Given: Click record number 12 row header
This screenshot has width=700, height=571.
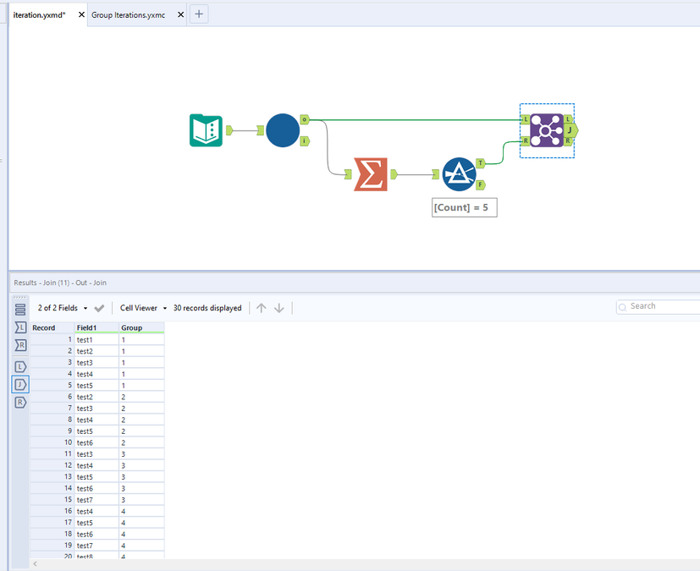Looking at the screenshot, I should (52, 465).
